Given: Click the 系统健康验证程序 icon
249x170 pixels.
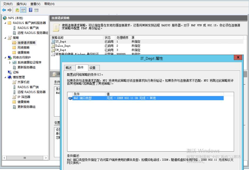Looking at the screenshot, I should pos(14,63).
